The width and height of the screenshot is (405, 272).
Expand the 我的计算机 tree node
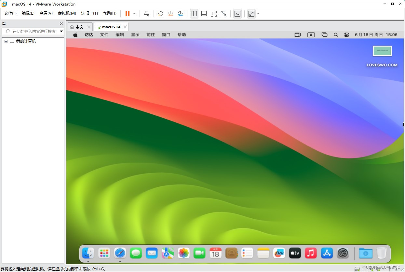[x=6, y=41]
